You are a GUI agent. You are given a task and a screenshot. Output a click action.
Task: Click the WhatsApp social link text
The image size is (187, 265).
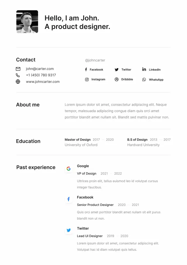(x=156, y=80)
